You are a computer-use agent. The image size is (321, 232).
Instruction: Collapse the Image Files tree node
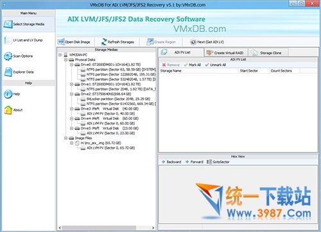pyautogui.click(x=66, y=138)
